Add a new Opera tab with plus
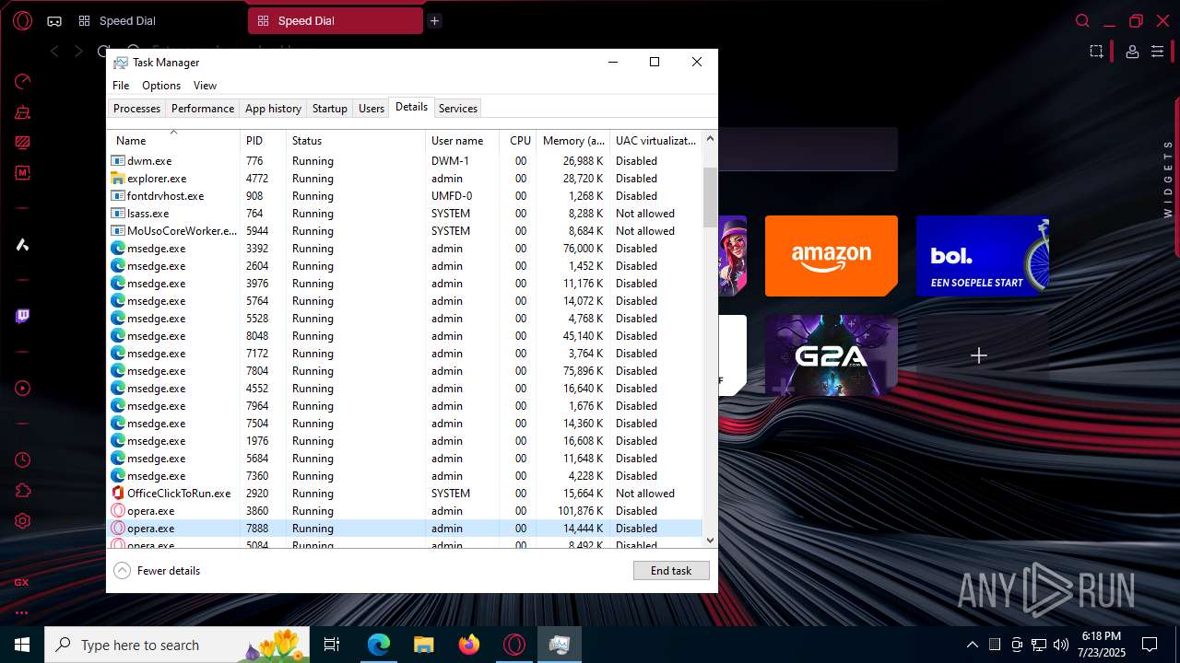Screen dimensions: 1180x663 click(x=434, y=20)
